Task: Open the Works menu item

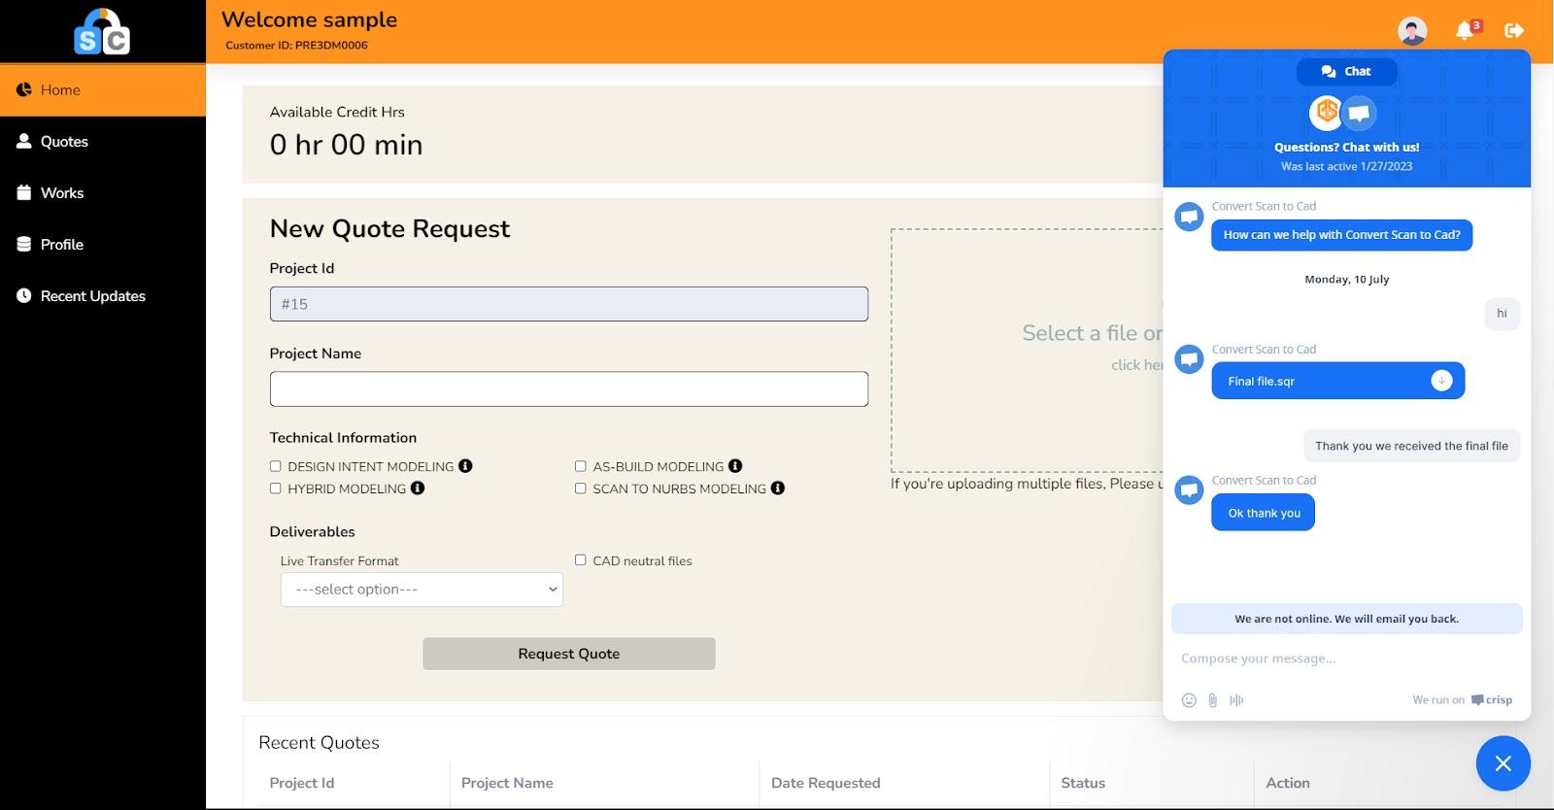Action: [x=103, y=193]
